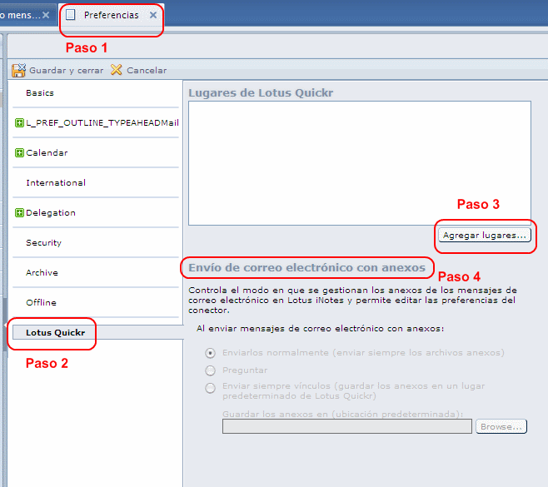Select the Delegation outline entry
The width and height of the screenshot is (548, 487).
click(x=51, y=213)
